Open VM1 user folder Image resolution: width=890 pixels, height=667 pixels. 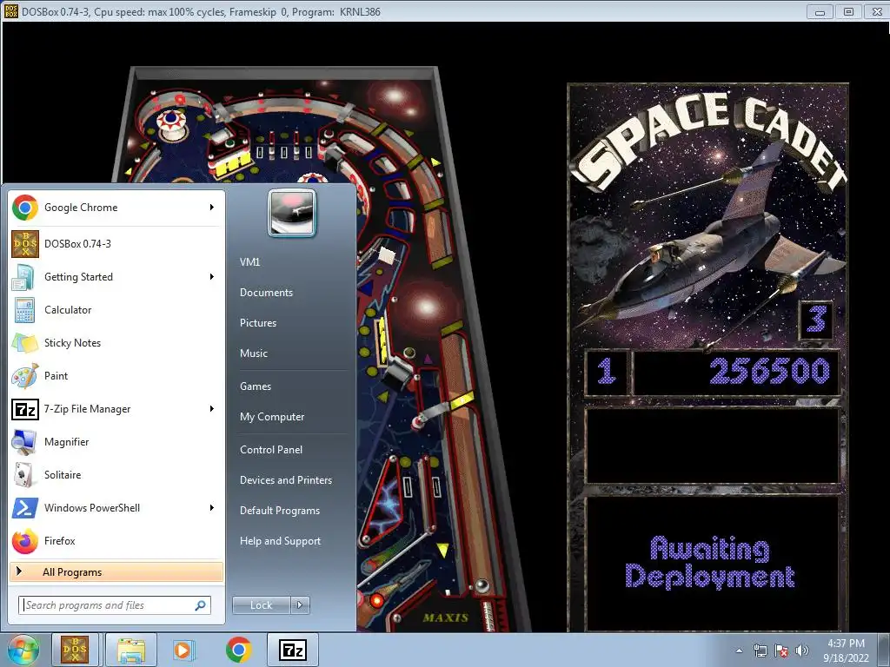[x=249, y=262]
